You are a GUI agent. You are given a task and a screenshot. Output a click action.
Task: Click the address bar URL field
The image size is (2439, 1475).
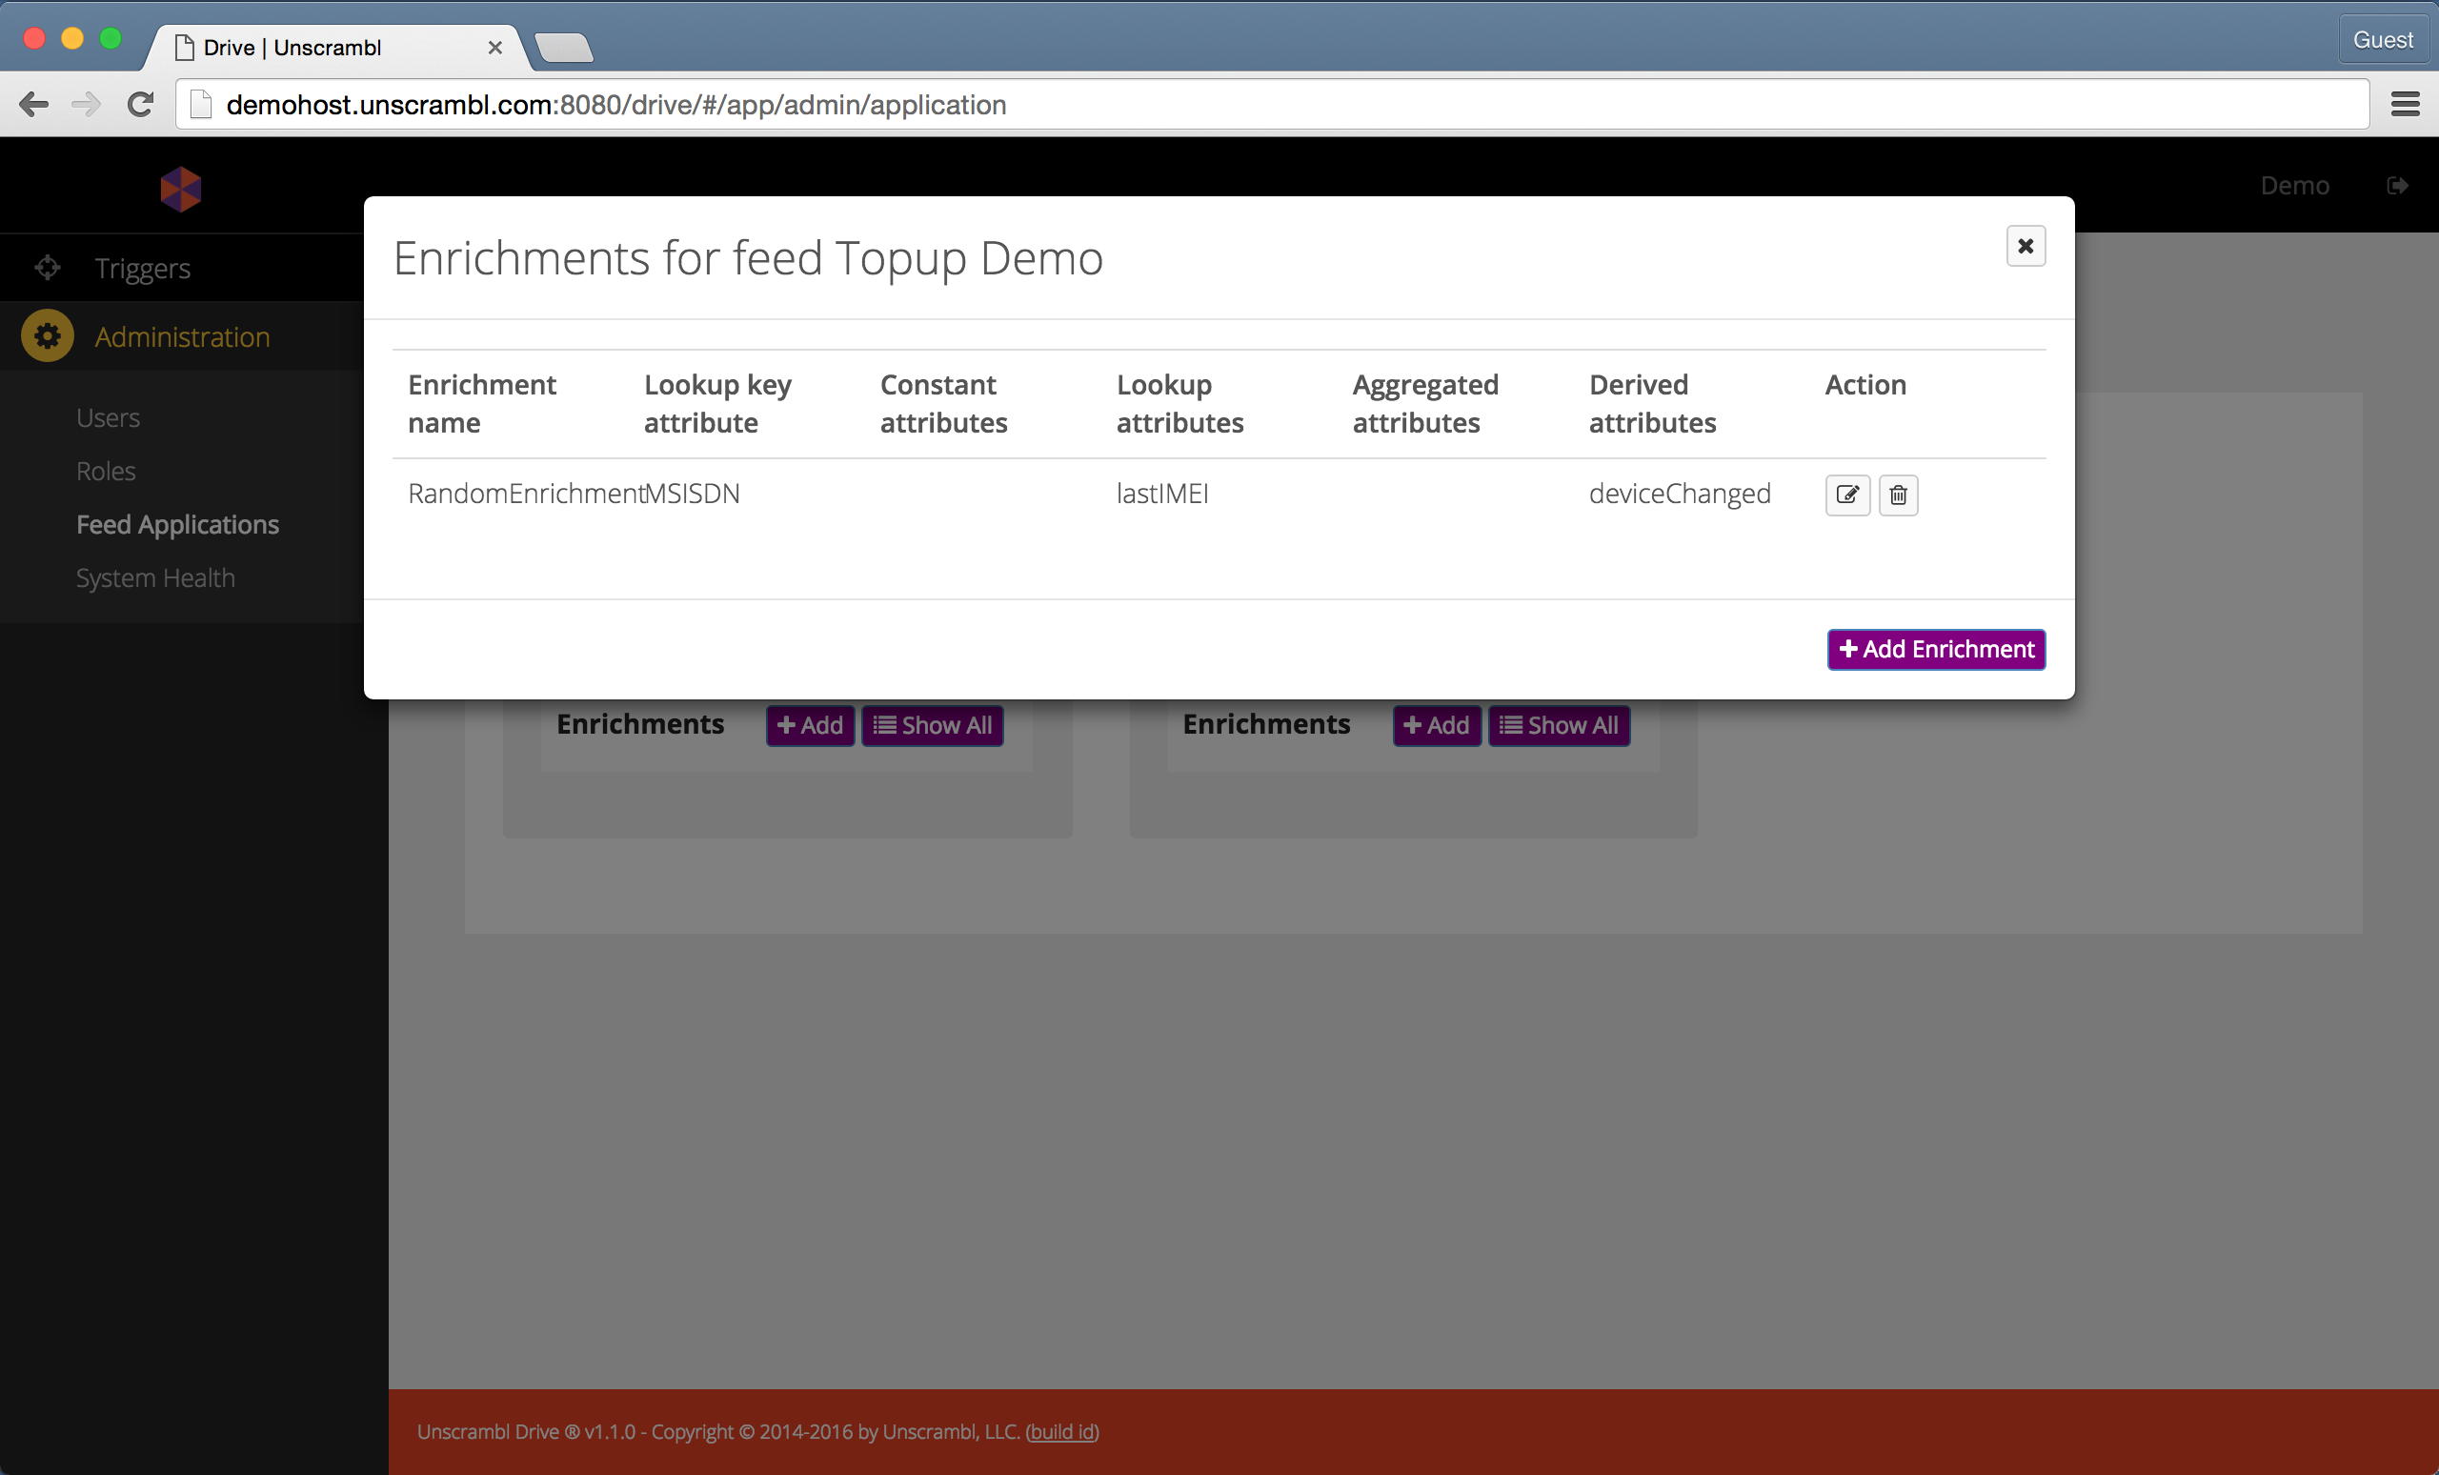pyautogui.click(x=1272, y=104)
